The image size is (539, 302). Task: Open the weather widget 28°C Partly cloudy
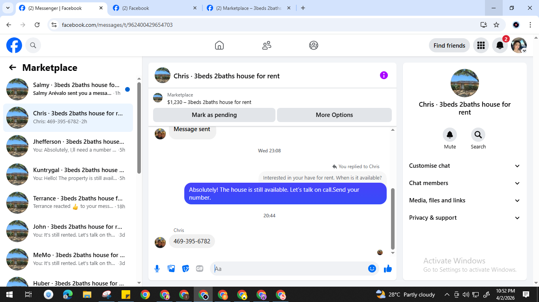point(405,295)
